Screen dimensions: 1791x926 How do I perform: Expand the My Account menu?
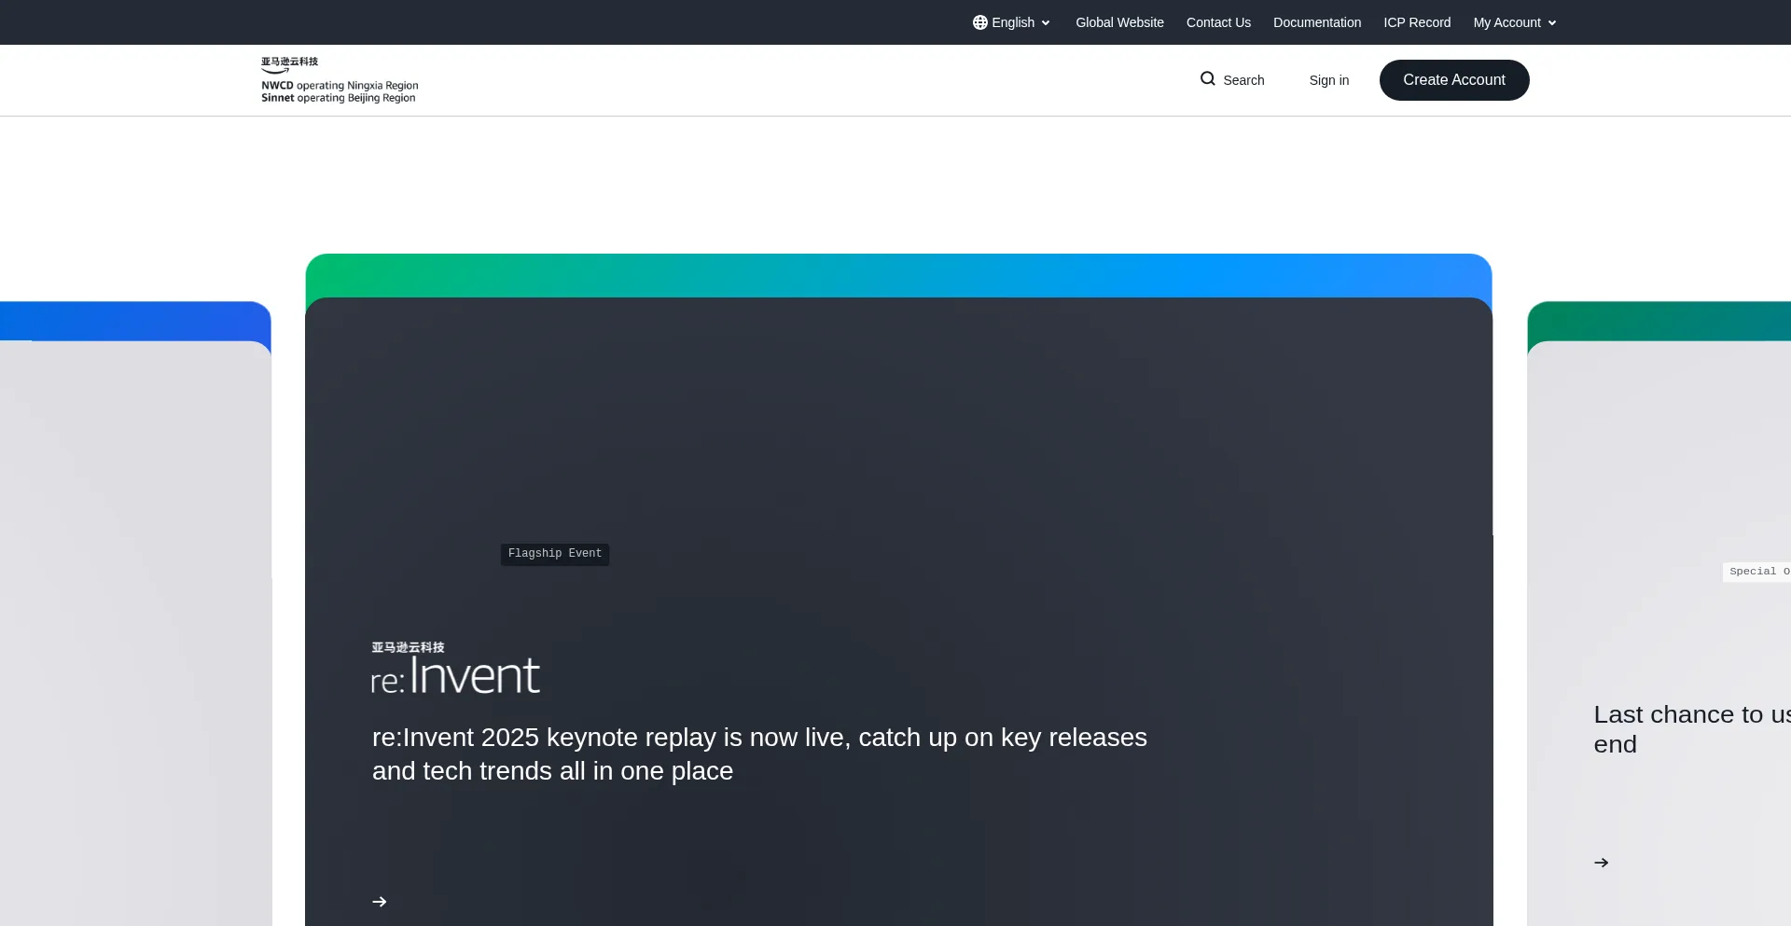tap(1515, 22)
